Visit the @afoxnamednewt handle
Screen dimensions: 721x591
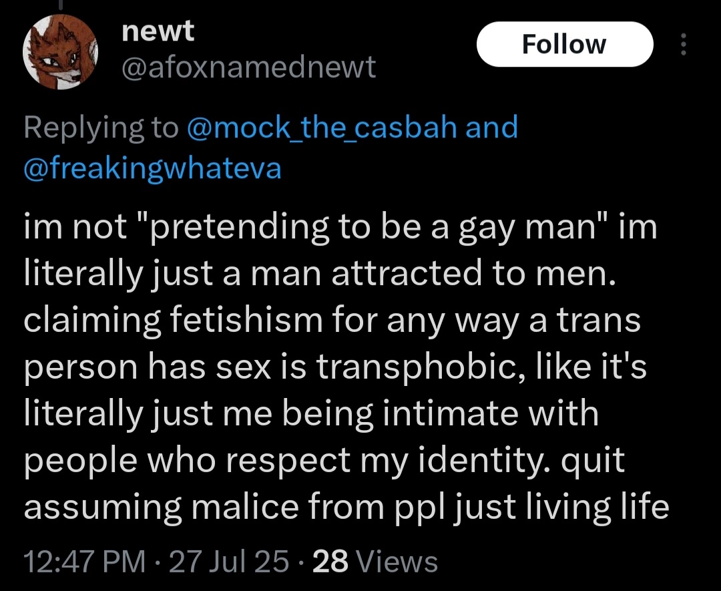pyautogui.click(x=249, y=67)
